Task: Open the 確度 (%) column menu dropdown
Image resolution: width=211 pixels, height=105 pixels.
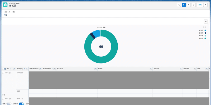Action: point(27,69)
